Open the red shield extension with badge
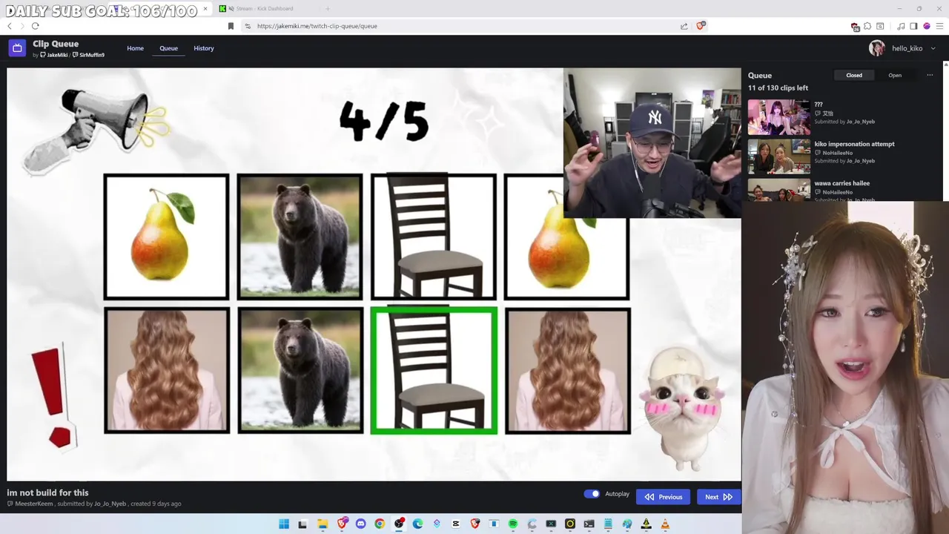 pyautogui.click(x=855, y=26)
